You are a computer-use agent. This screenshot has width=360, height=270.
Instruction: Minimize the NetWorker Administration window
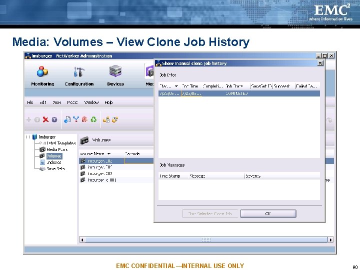pyautogui.click(x=318, y=56)
